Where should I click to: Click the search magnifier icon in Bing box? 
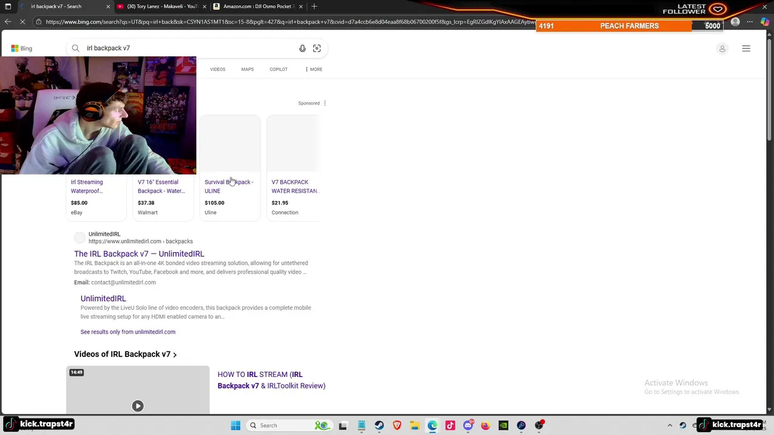coord(76,48)
